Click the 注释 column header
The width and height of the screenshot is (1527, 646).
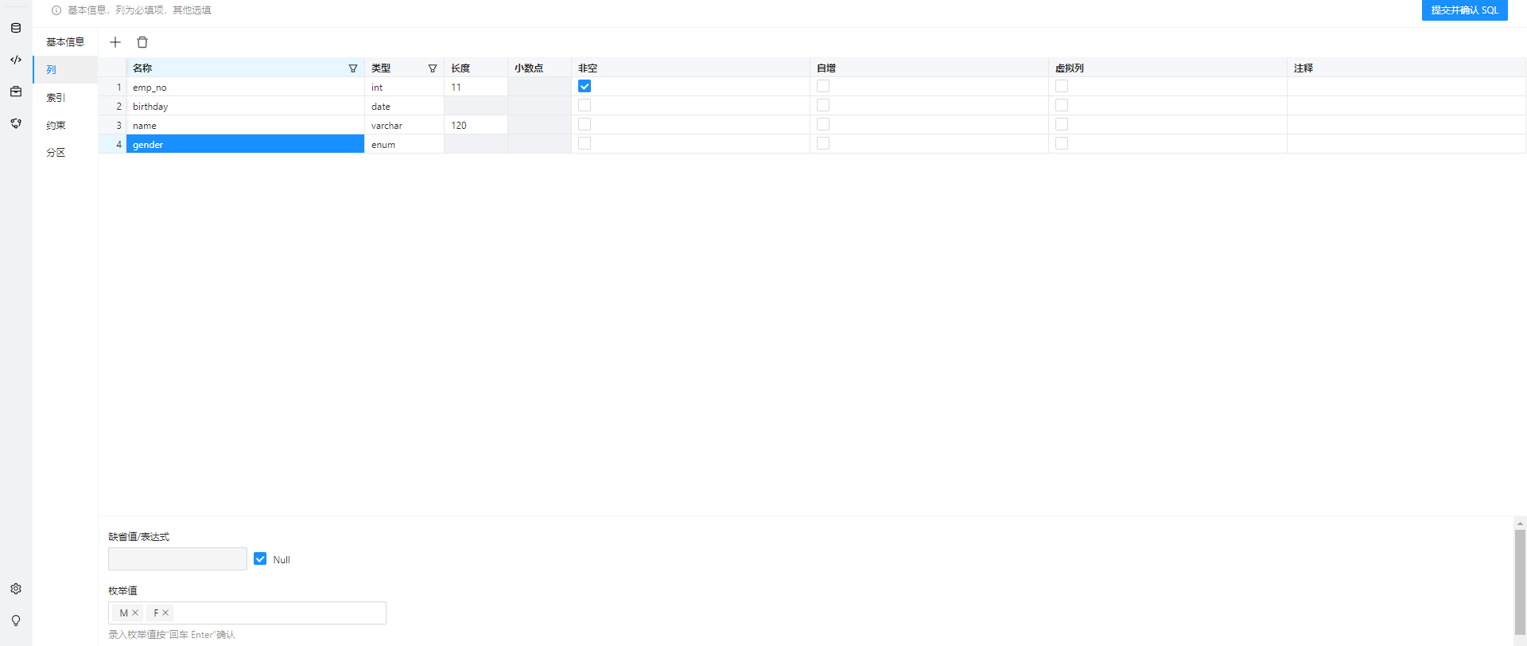(x=1406, y=68)
